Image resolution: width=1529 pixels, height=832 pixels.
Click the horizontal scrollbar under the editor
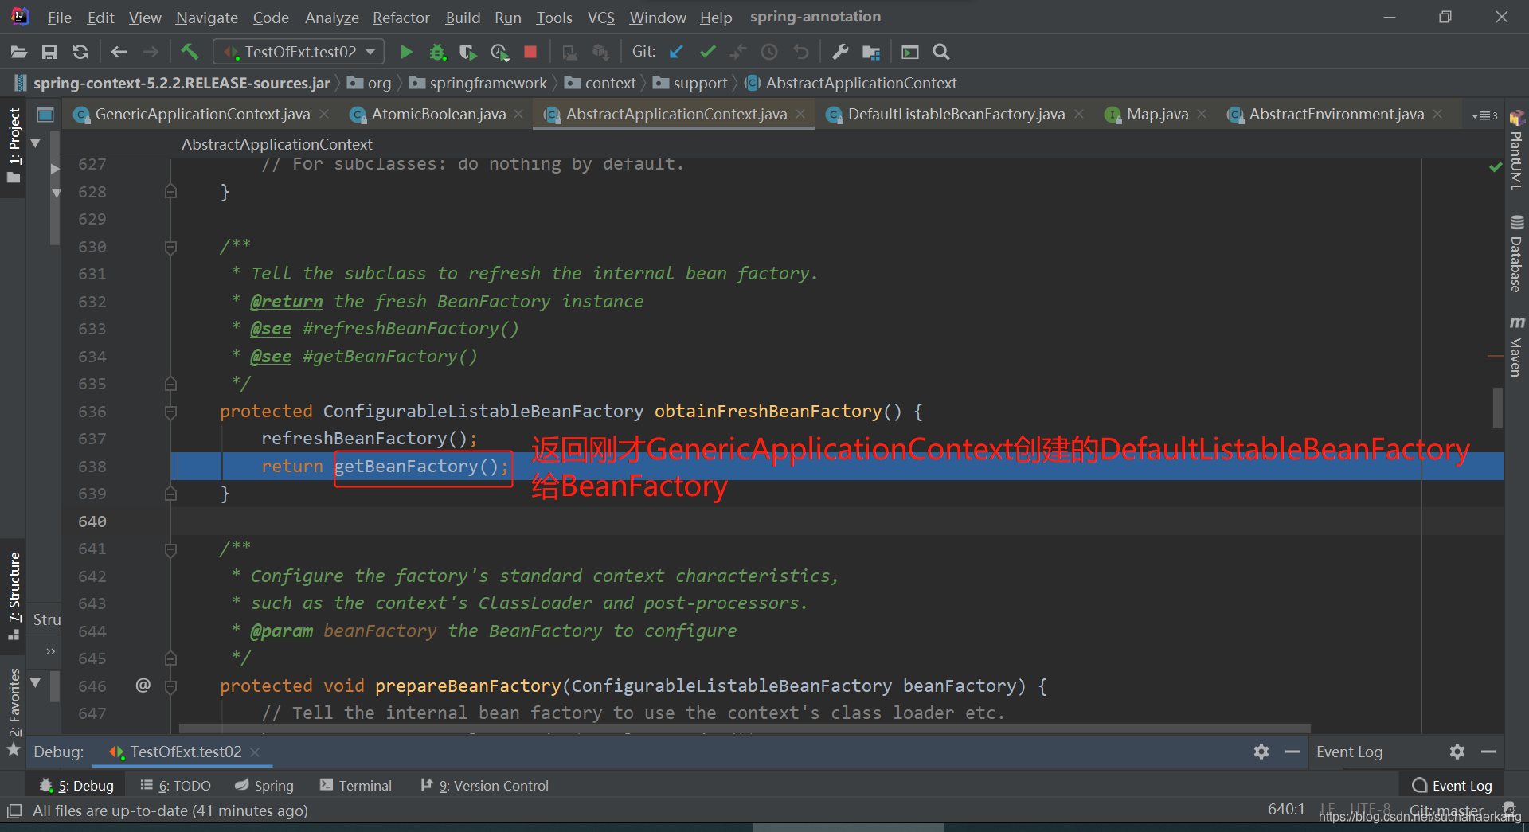[x=745, y=728]
